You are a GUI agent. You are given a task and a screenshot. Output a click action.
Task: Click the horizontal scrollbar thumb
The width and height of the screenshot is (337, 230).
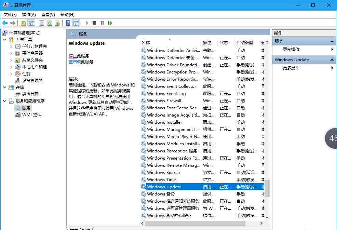pos(196,224)
